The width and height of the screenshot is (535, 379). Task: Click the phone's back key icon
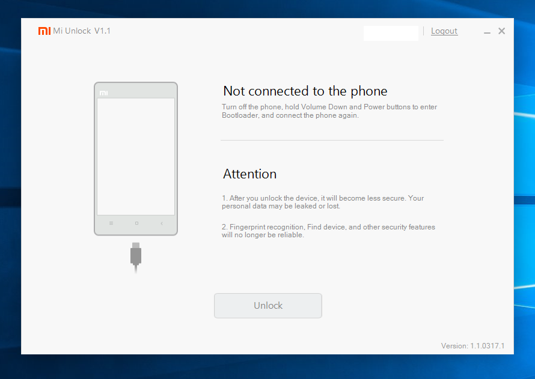tap(162, 223)
